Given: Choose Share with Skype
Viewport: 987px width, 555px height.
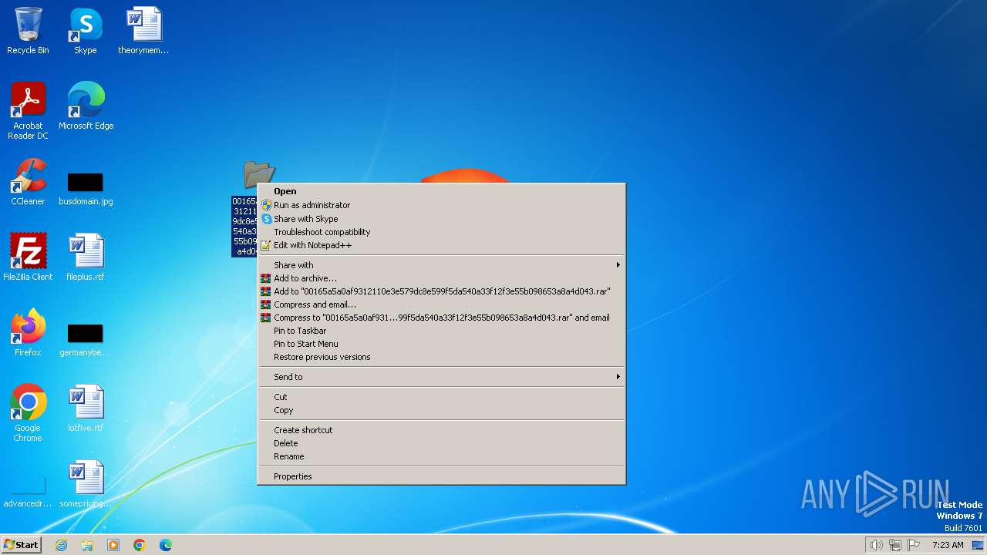Looking at the screenshot, I should tap(441, 219).
